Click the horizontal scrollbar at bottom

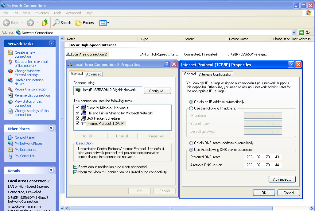tap(171, 209)
